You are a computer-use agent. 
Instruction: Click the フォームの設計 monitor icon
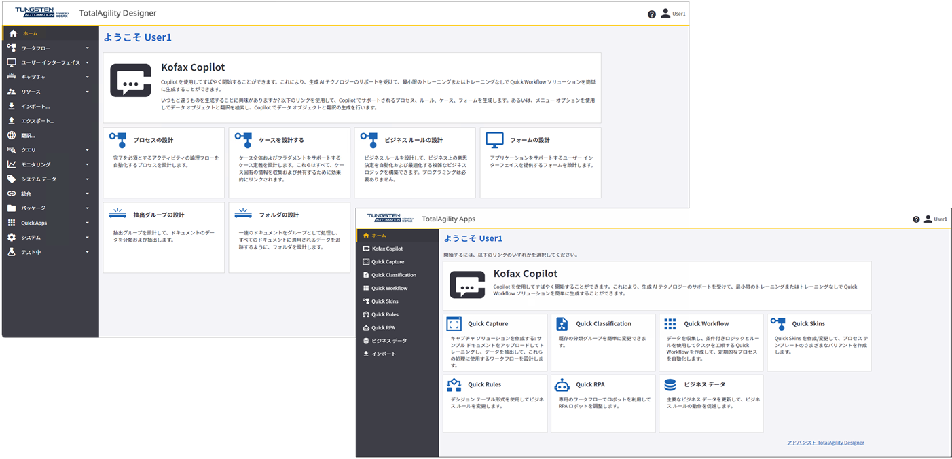(x=494, y=140)
